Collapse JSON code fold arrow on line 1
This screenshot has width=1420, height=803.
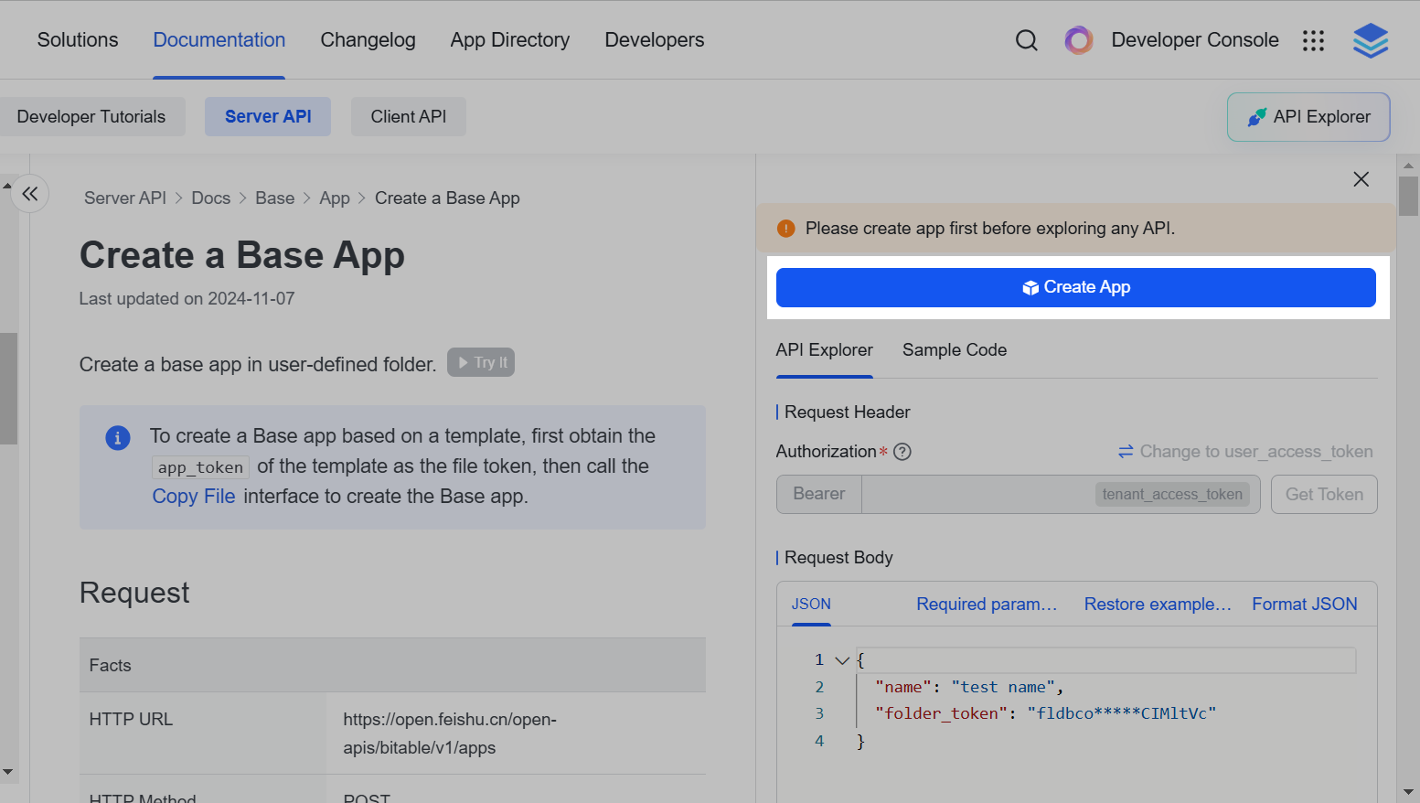click(842, 660)
